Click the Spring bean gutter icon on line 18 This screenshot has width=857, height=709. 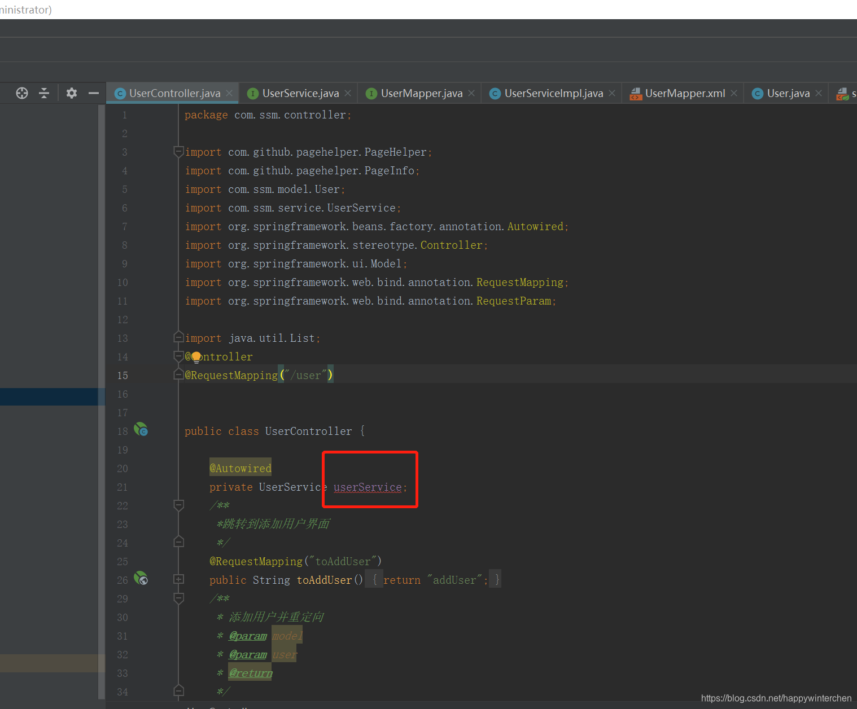pyautogui.click(x=141, y=430)
